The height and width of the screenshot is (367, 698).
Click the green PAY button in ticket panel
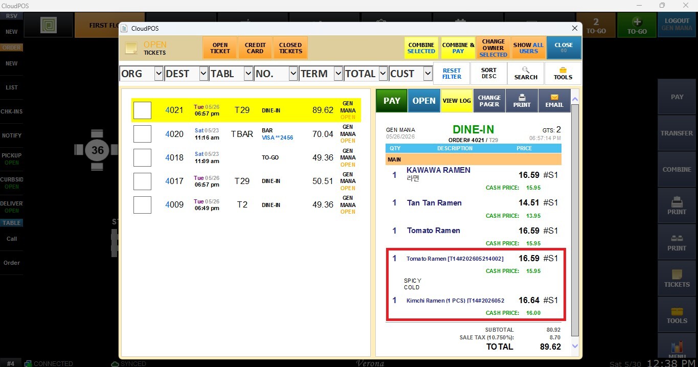point(392,101)
